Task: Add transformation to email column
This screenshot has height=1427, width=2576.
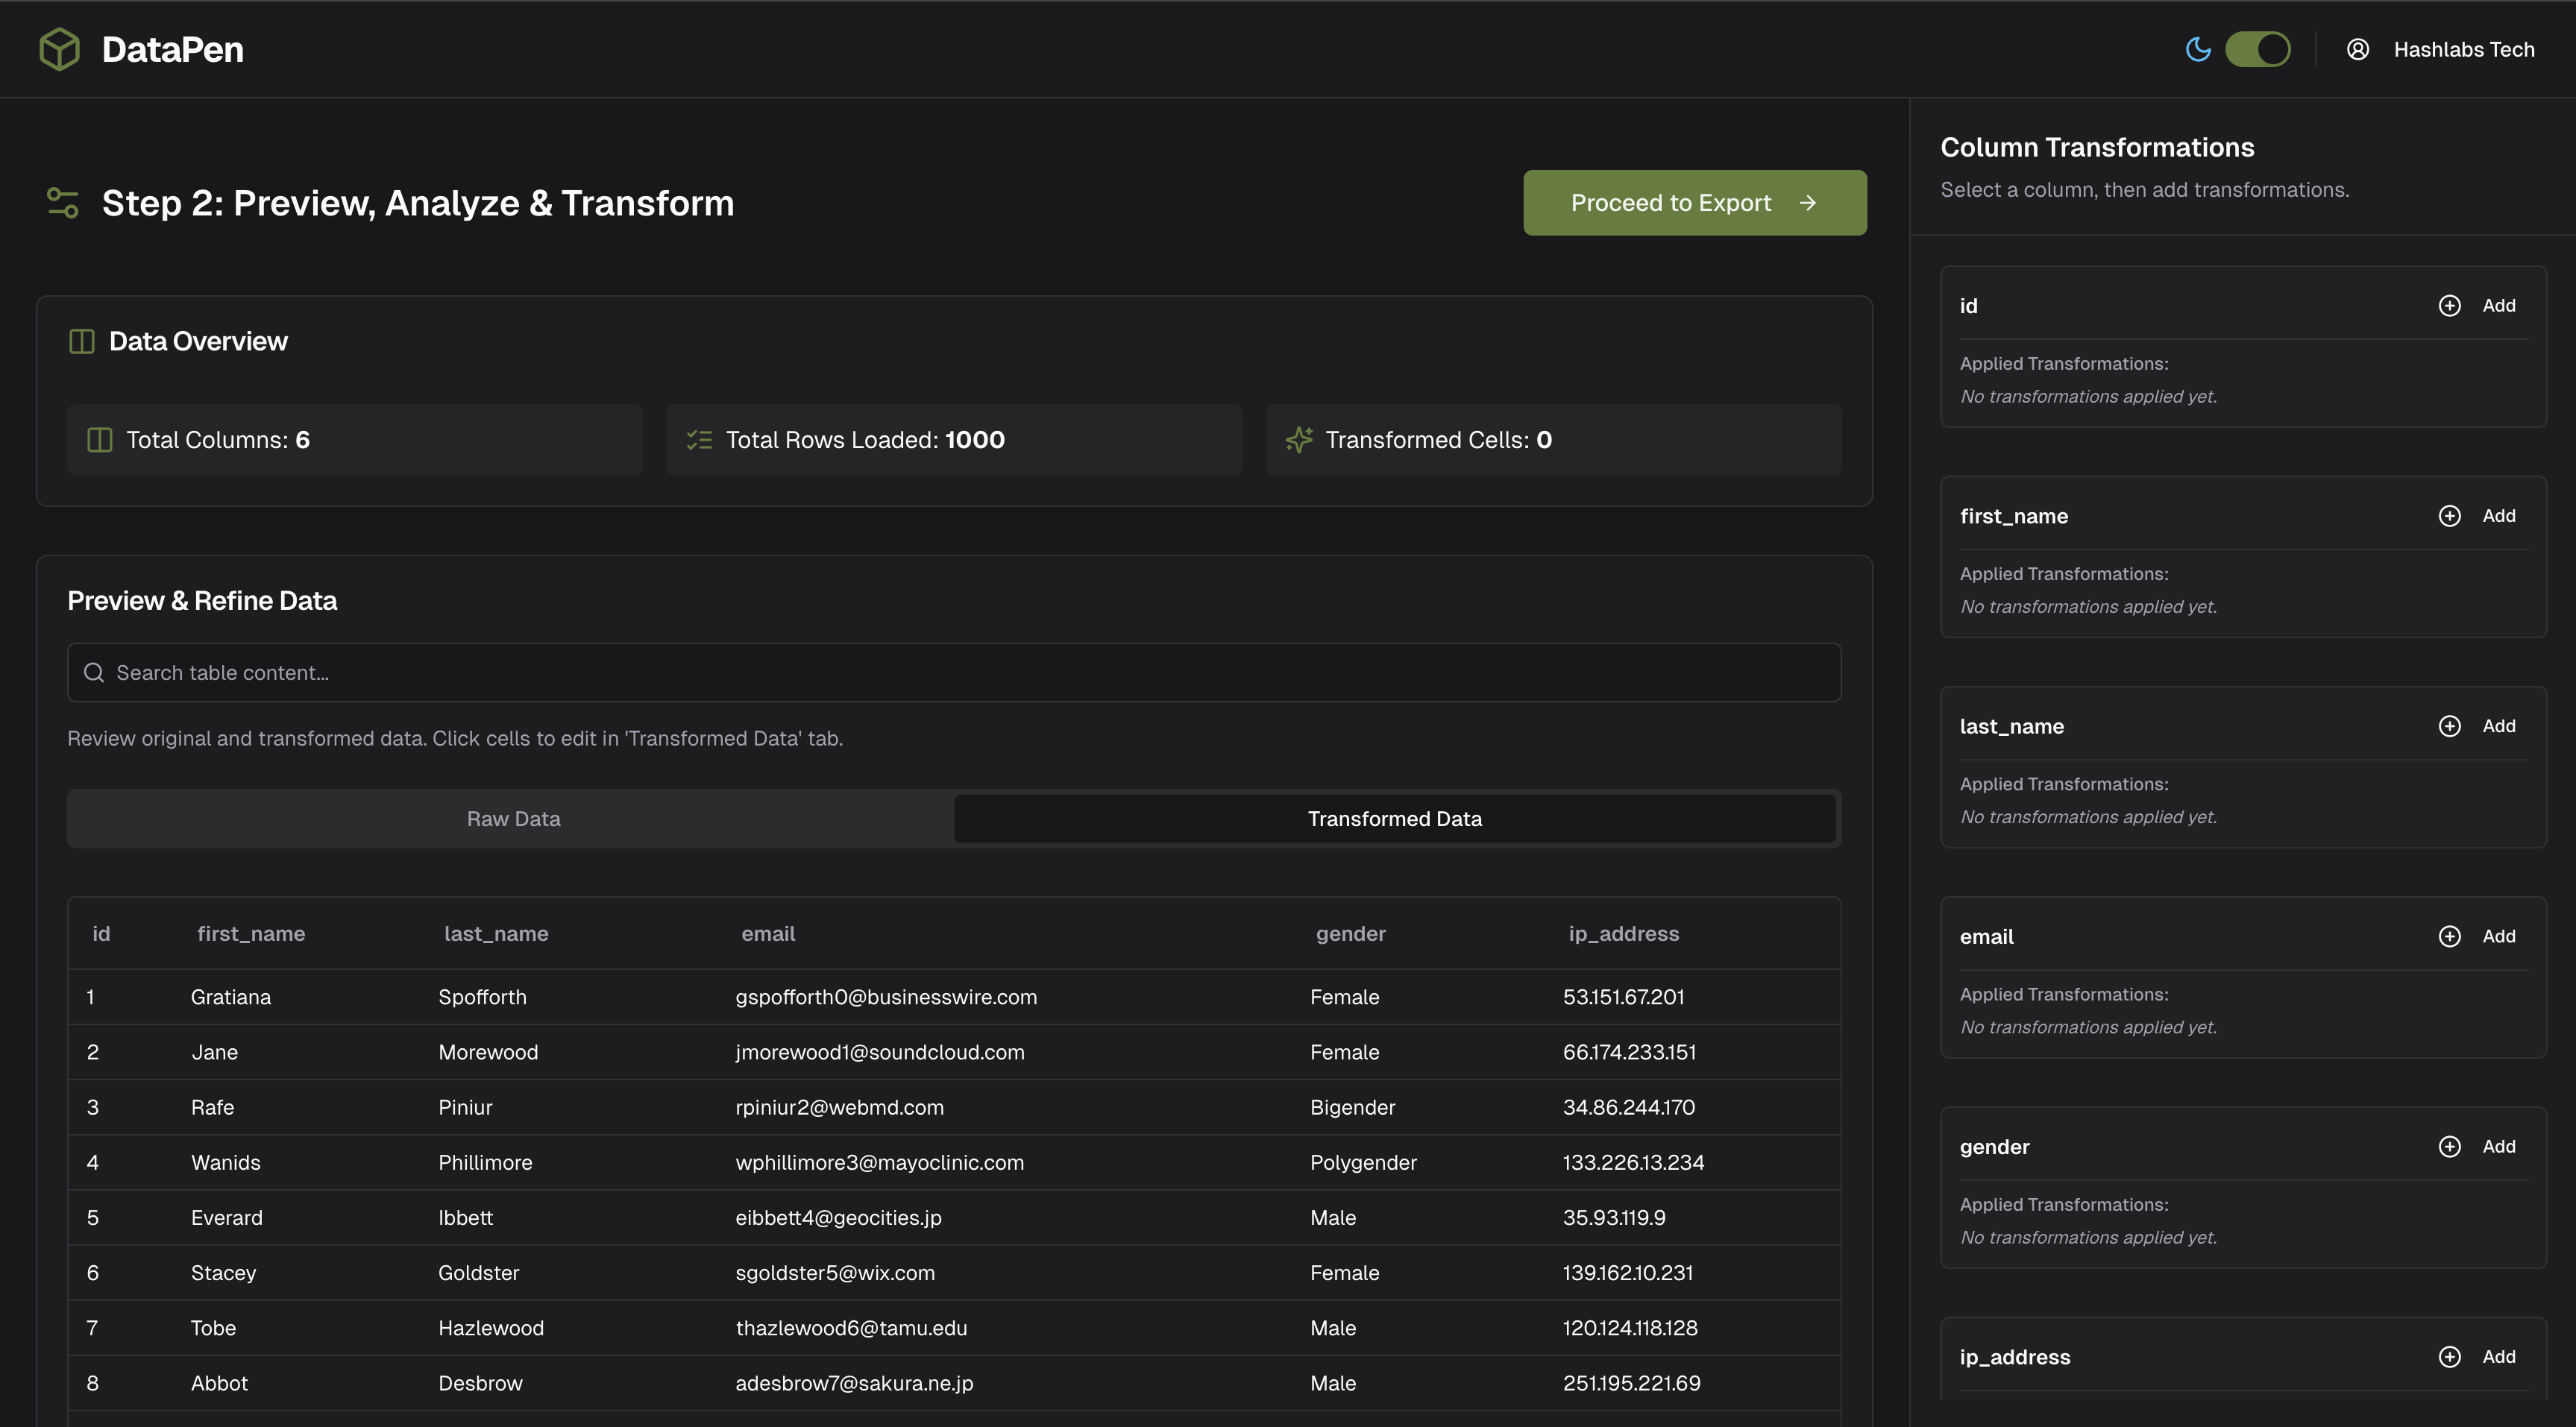Action: 2477,936
